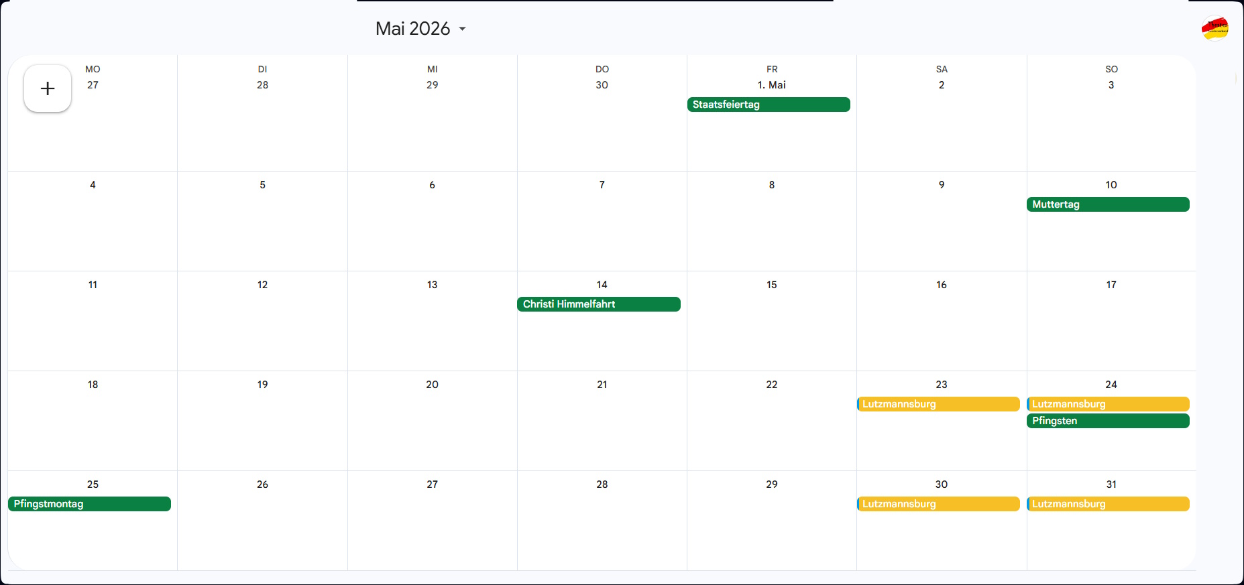Expand the Mai 2026 month dropdown
The image size is (1244, 585).
point(420,29)
